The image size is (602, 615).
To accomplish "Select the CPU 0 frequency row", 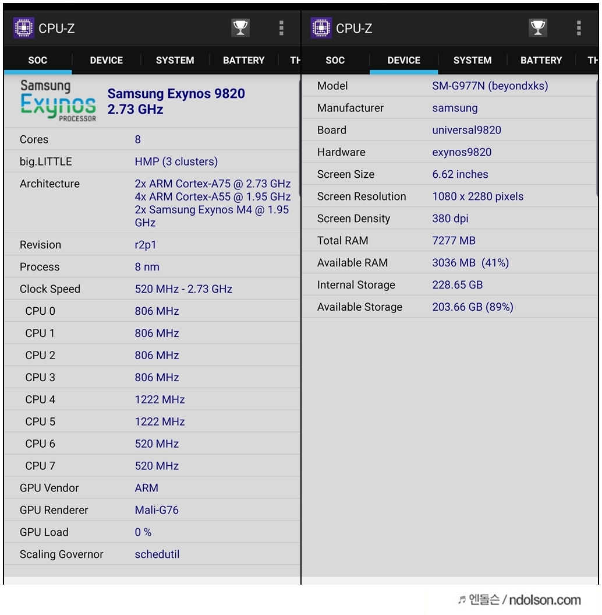I will [x=152, y=311].
